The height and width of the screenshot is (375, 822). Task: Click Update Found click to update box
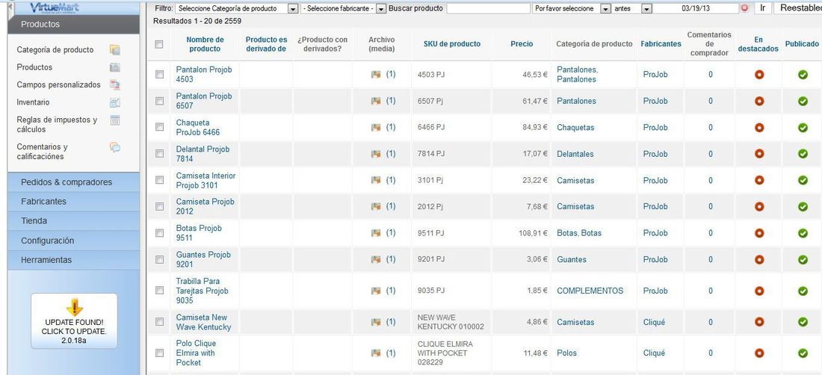click(x=74, y=321)
